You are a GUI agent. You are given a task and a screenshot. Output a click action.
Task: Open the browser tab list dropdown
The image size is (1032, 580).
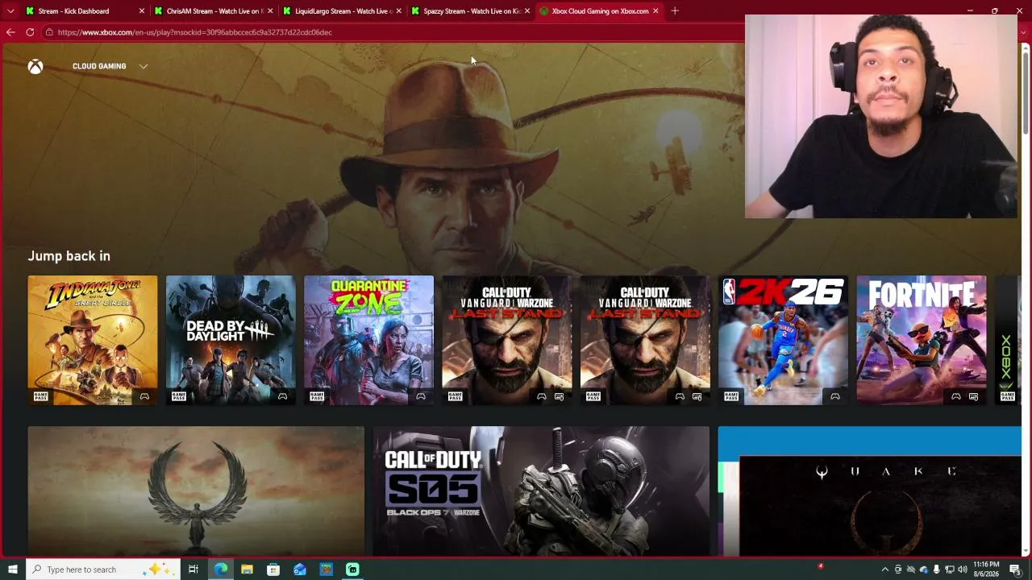(x=10, y=11)
